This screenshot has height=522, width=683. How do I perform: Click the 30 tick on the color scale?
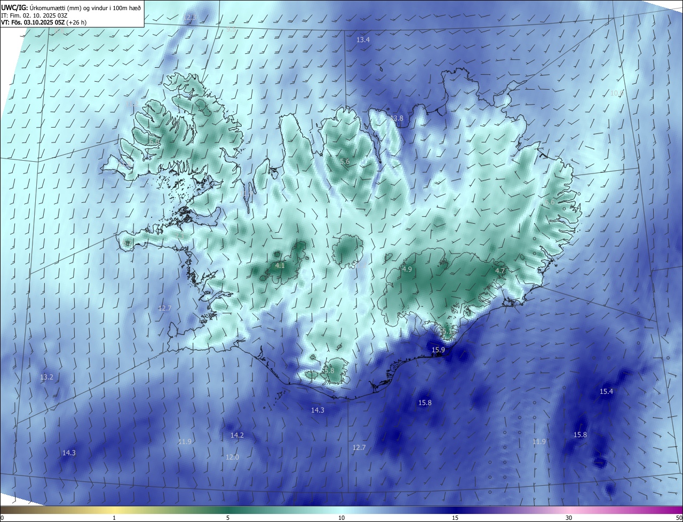pos(569,518)
